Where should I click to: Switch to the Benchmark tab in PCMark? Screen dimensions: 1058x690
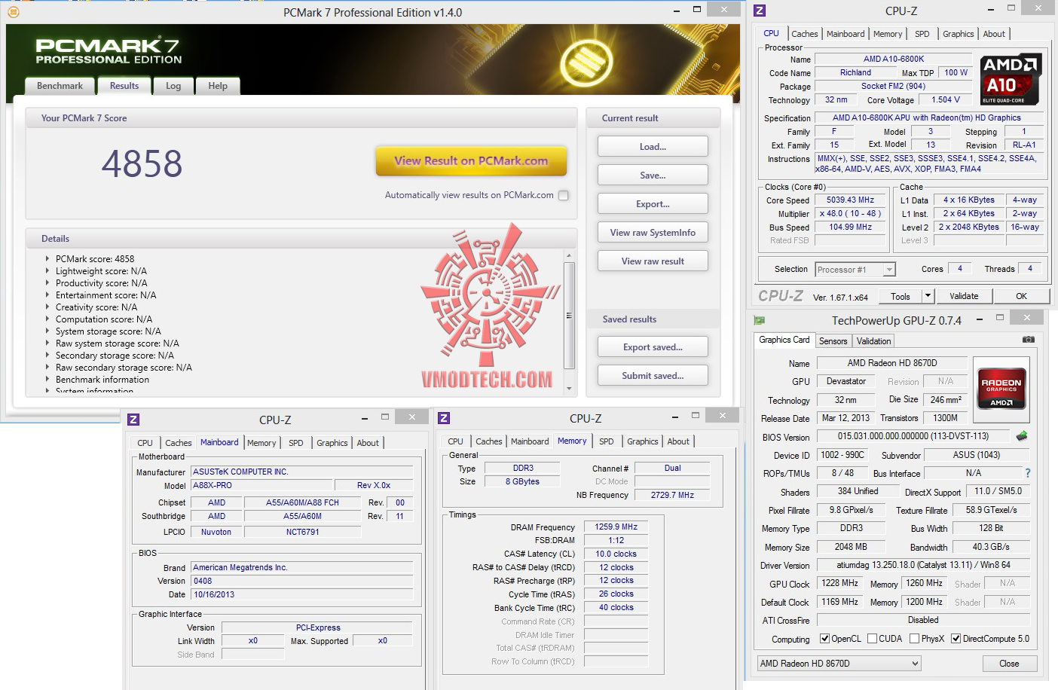(60, 86)
